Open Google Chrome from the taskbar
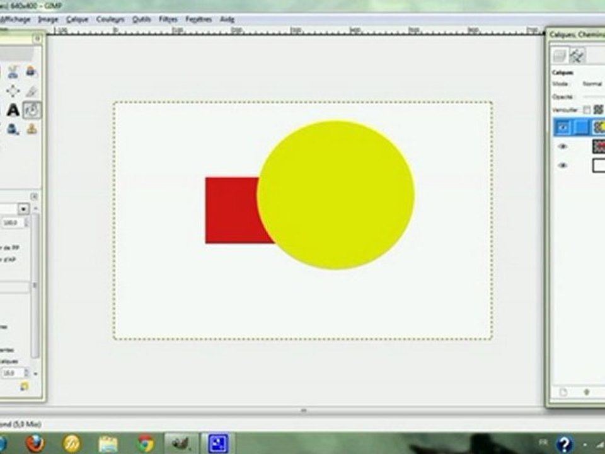The image size is (605, 454). (146, 443)
